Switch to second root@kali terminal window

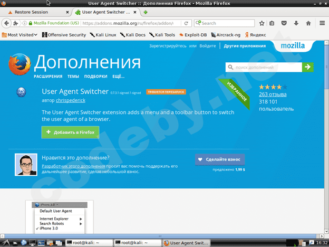138,243
